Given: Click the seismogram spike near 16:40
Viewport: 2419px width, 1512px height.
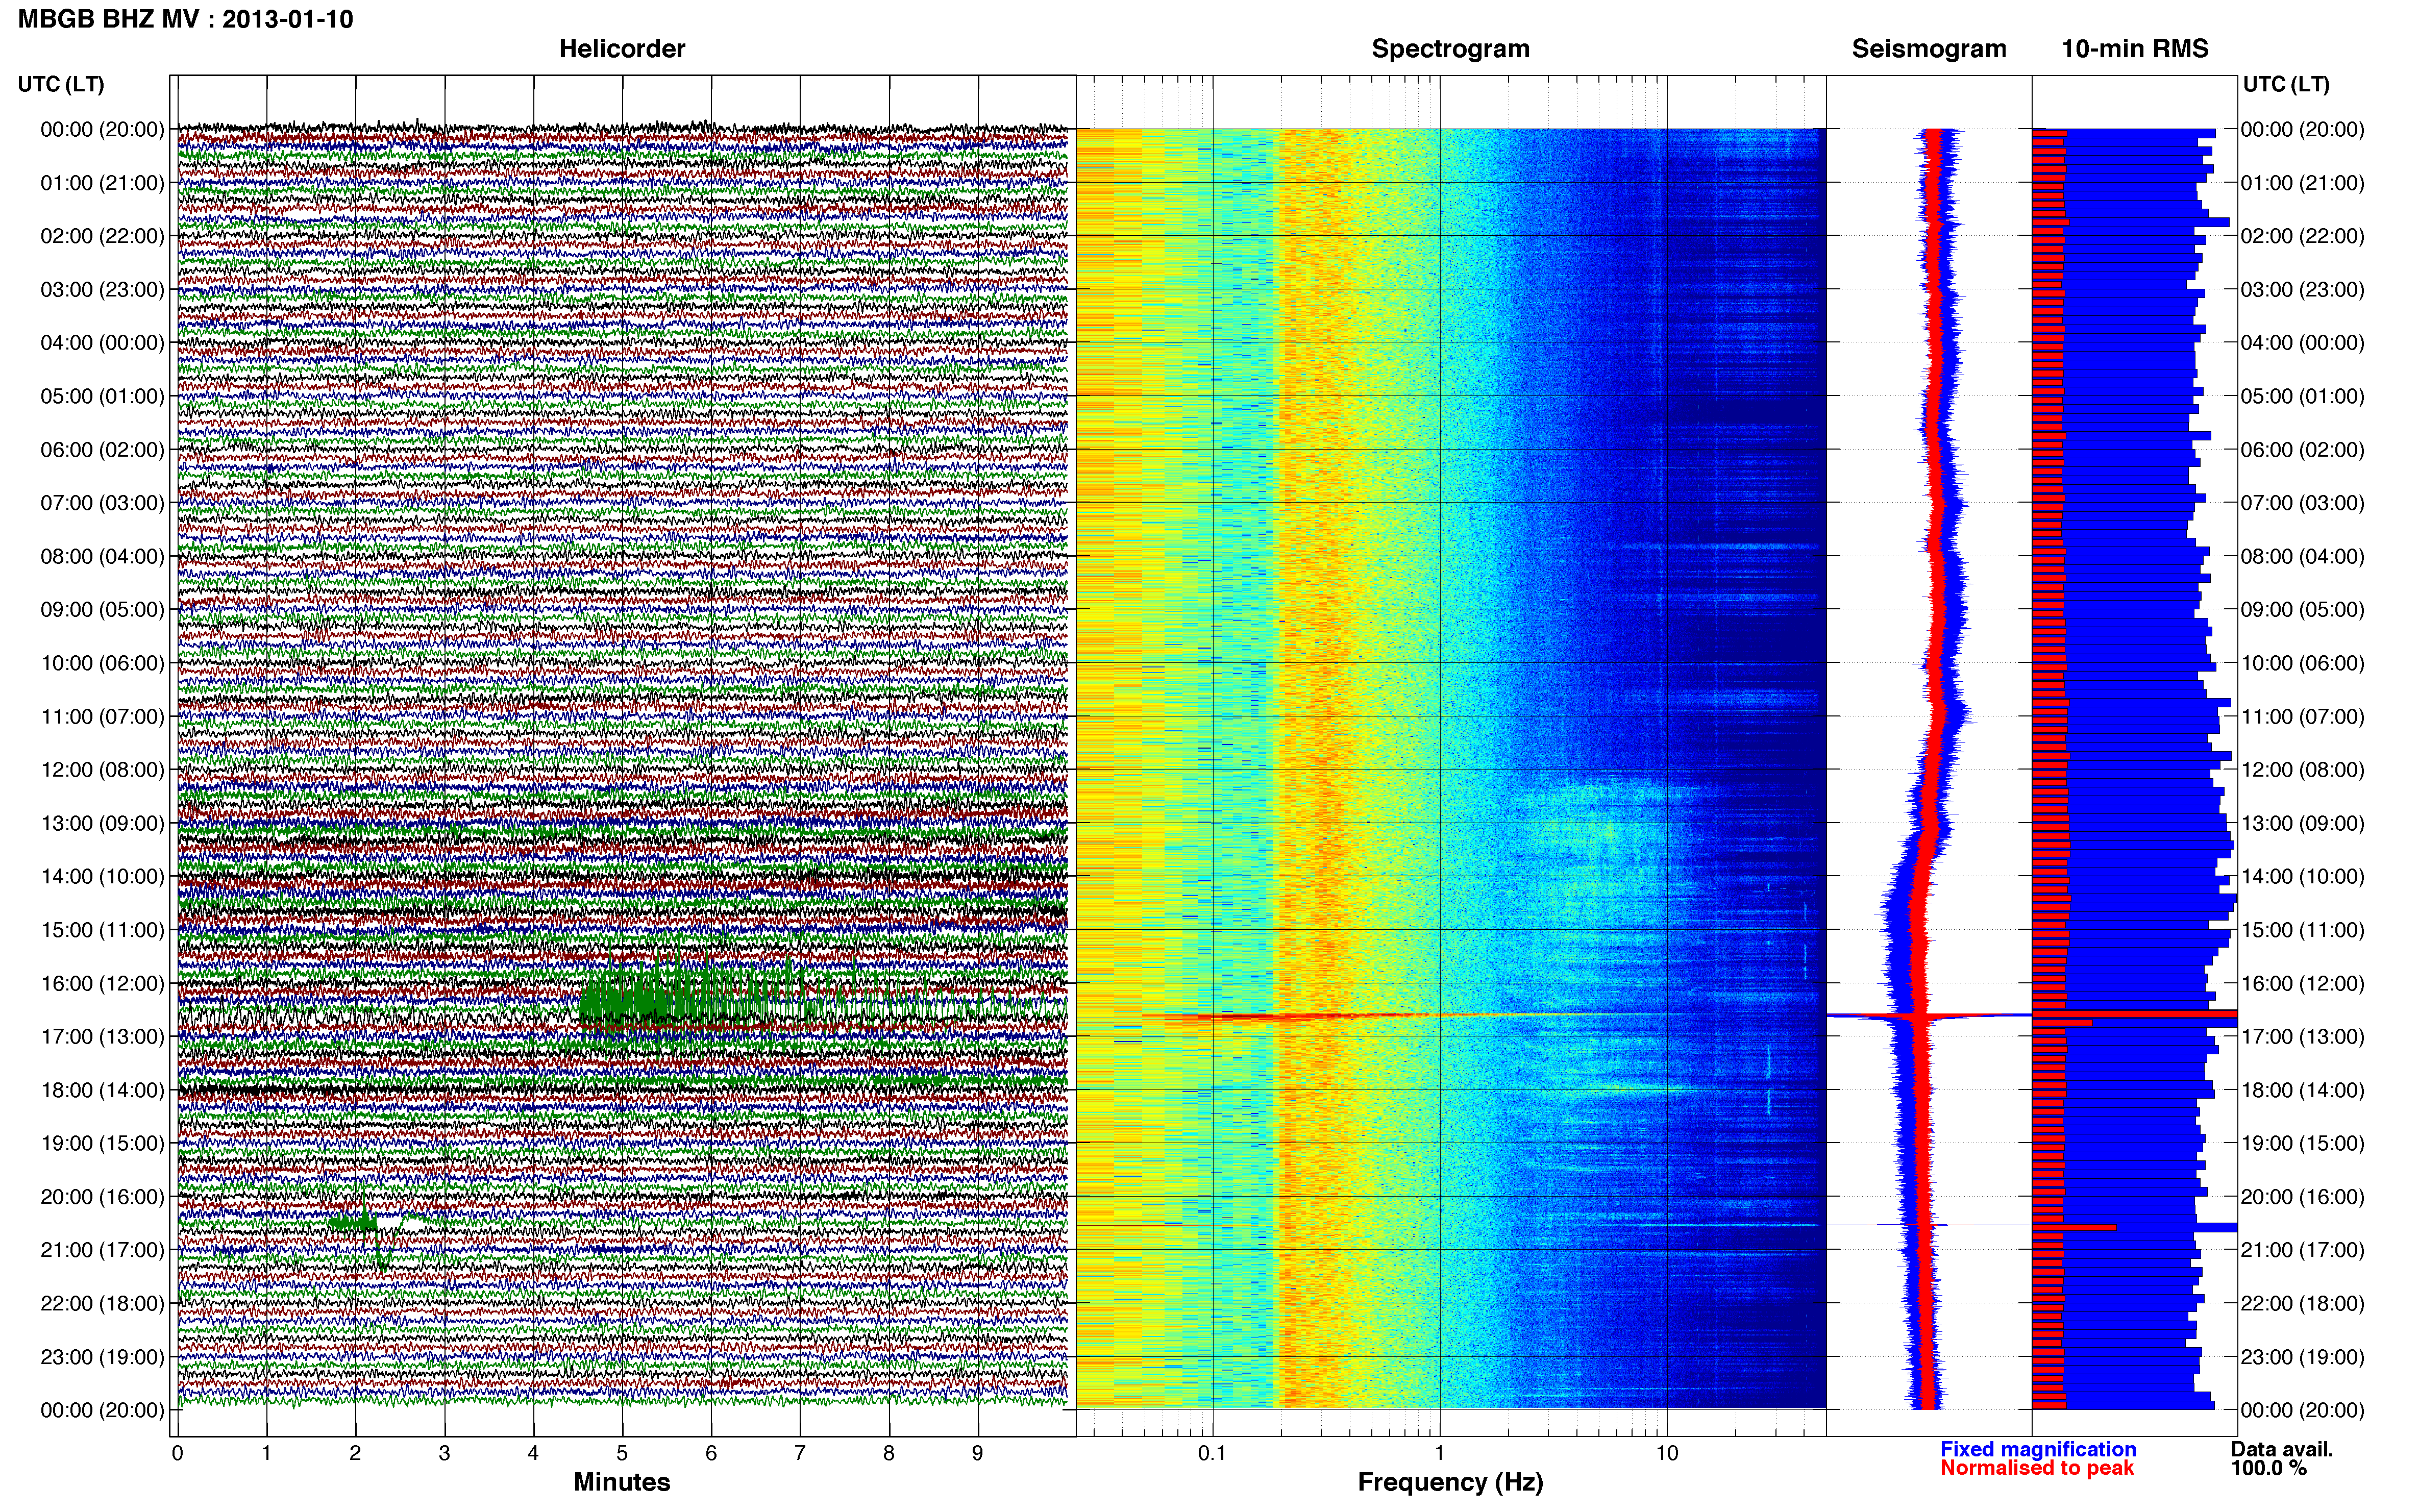Looking at the screenshot, I should tap(1928, 1016).
